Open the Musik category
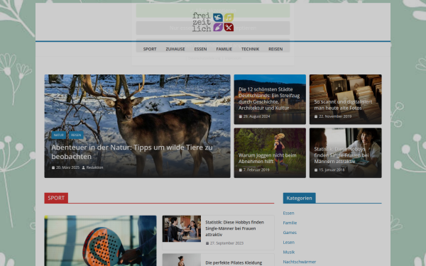 [x=289, y=252]
